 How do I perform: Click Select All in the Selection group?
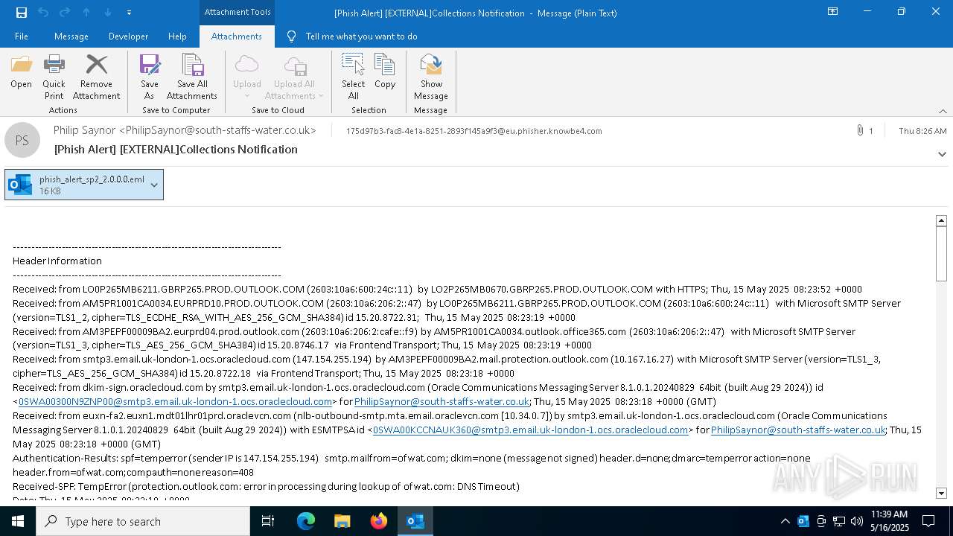(x=353, y=77)
